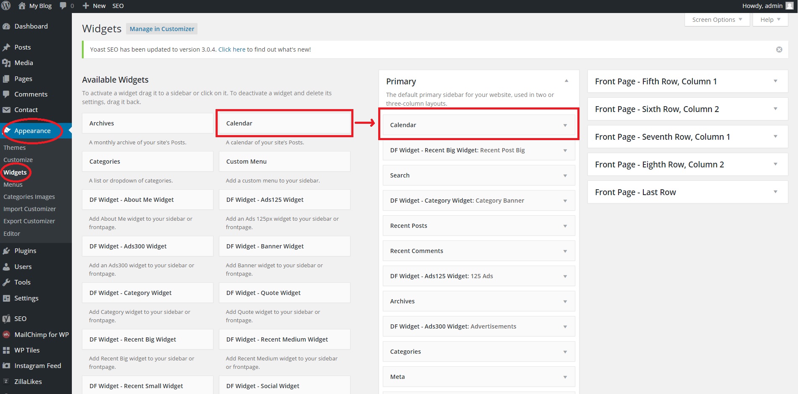Click the Manage in Customizer button
Screen dimensions: 798x394
click(x=162, y=29)
